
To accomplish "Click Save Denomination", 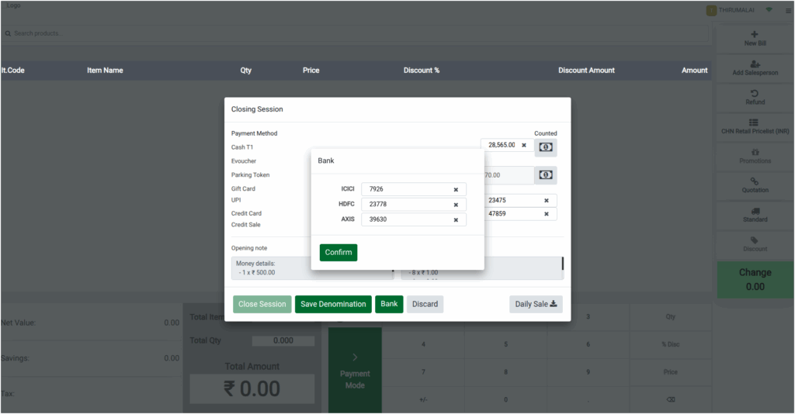I will point(333,304).
